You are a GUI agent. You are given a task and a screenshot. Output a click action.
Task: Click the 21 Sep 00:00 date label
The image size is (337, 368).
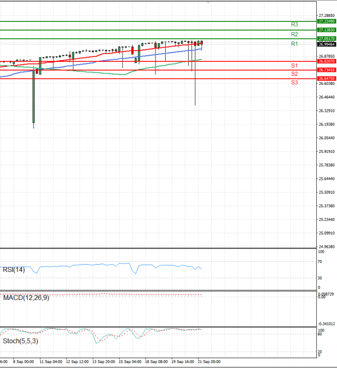[x=209, y=362]
